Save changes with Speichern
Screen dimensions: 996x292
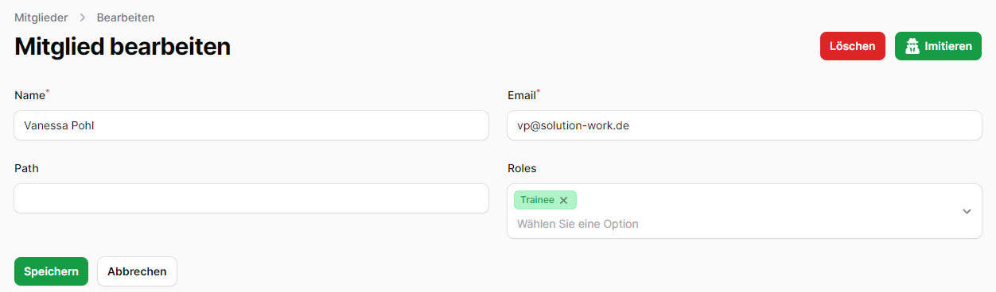click(x=51, y=271)
